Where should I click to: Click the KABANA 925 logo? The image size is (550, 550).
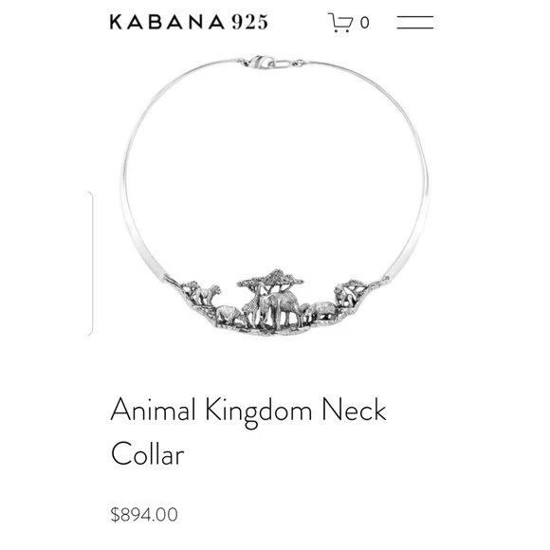(x=189, y=22)
